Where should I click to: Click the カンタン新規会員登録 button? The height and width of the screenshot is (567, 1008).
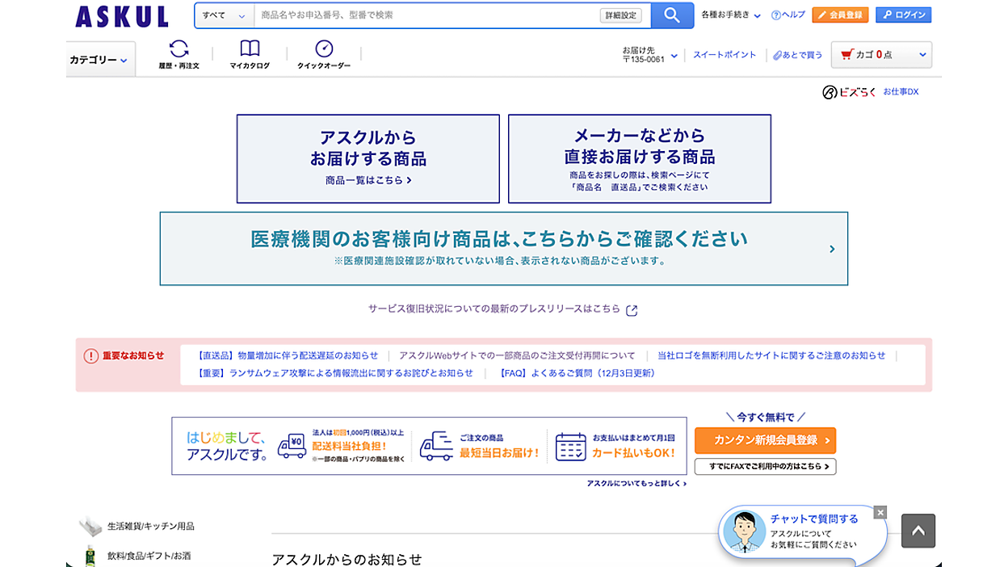765,440
